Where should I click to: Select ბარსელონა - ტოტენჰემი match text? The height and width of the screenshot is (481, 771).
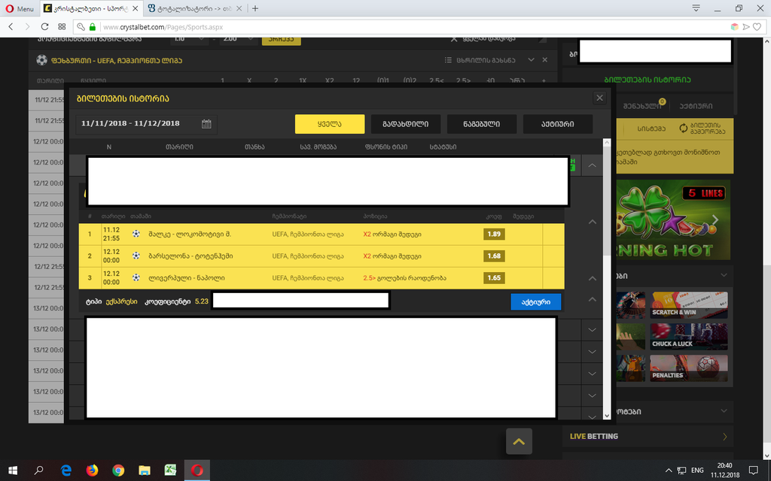click(x=190, y=256)
